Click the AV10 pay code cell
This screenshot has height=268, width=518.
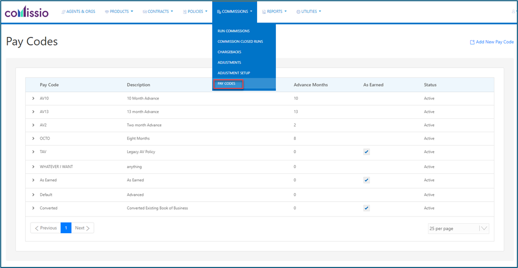tap(44, 98)
